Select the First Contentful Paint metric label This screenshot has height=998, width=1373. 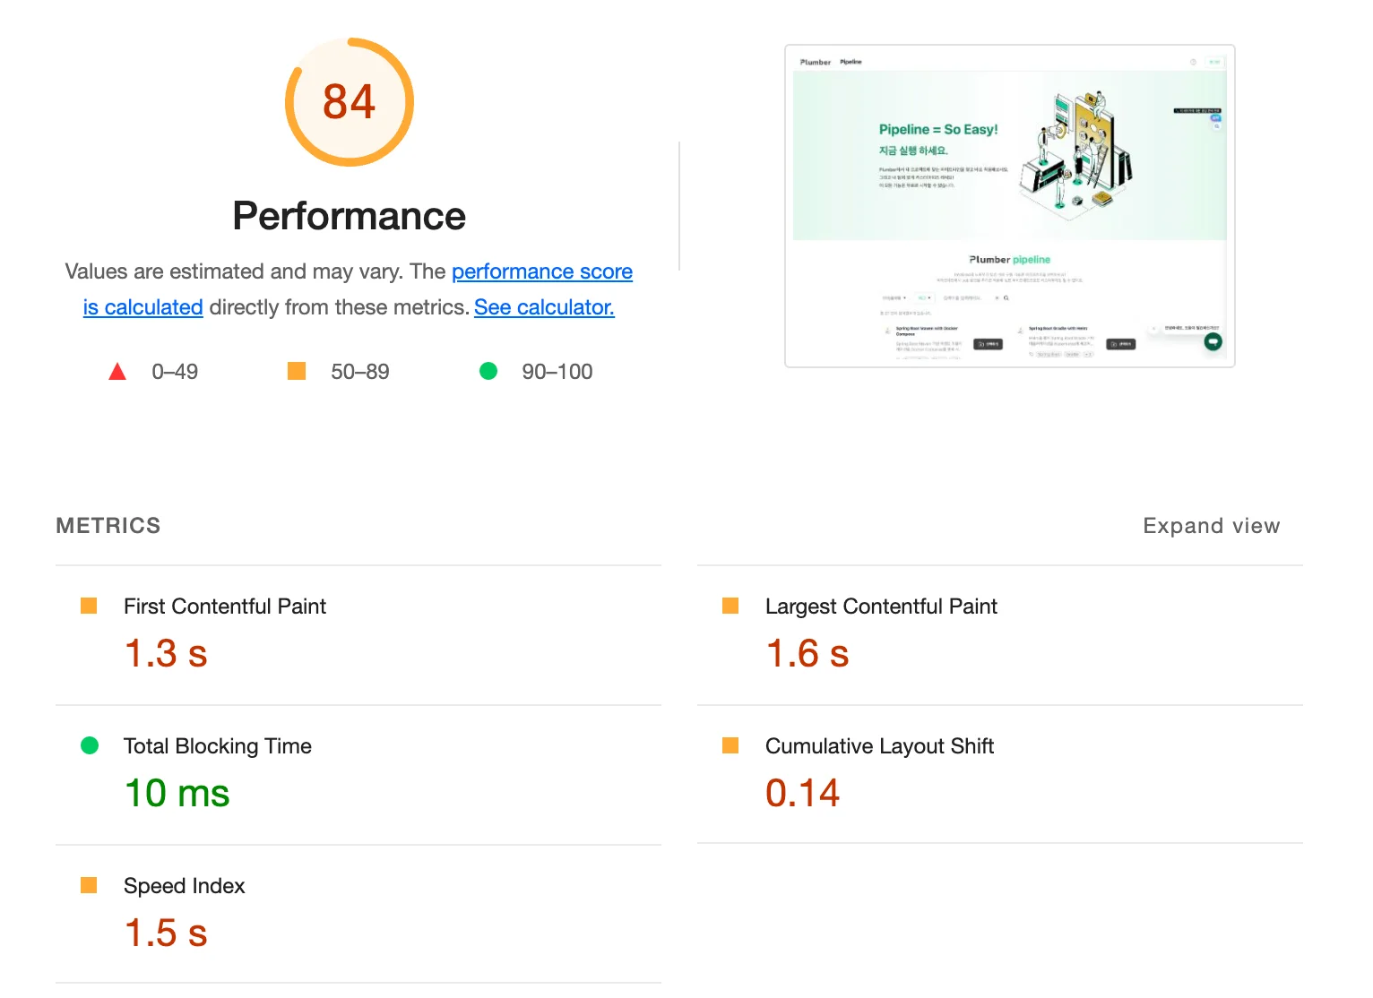[x=225, y=607]
